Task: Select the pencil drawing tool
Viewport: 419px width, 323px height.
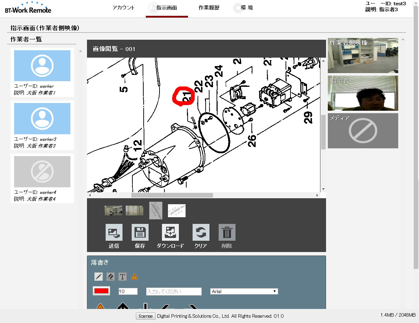Action: (99, 277)
